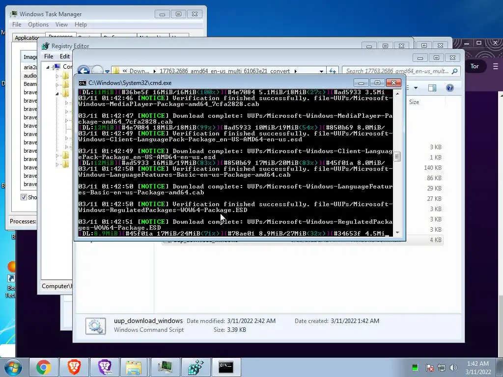The image size is (503, 377).
Task: Click the Registry Editor title bar icon
Action: point(46,46)
